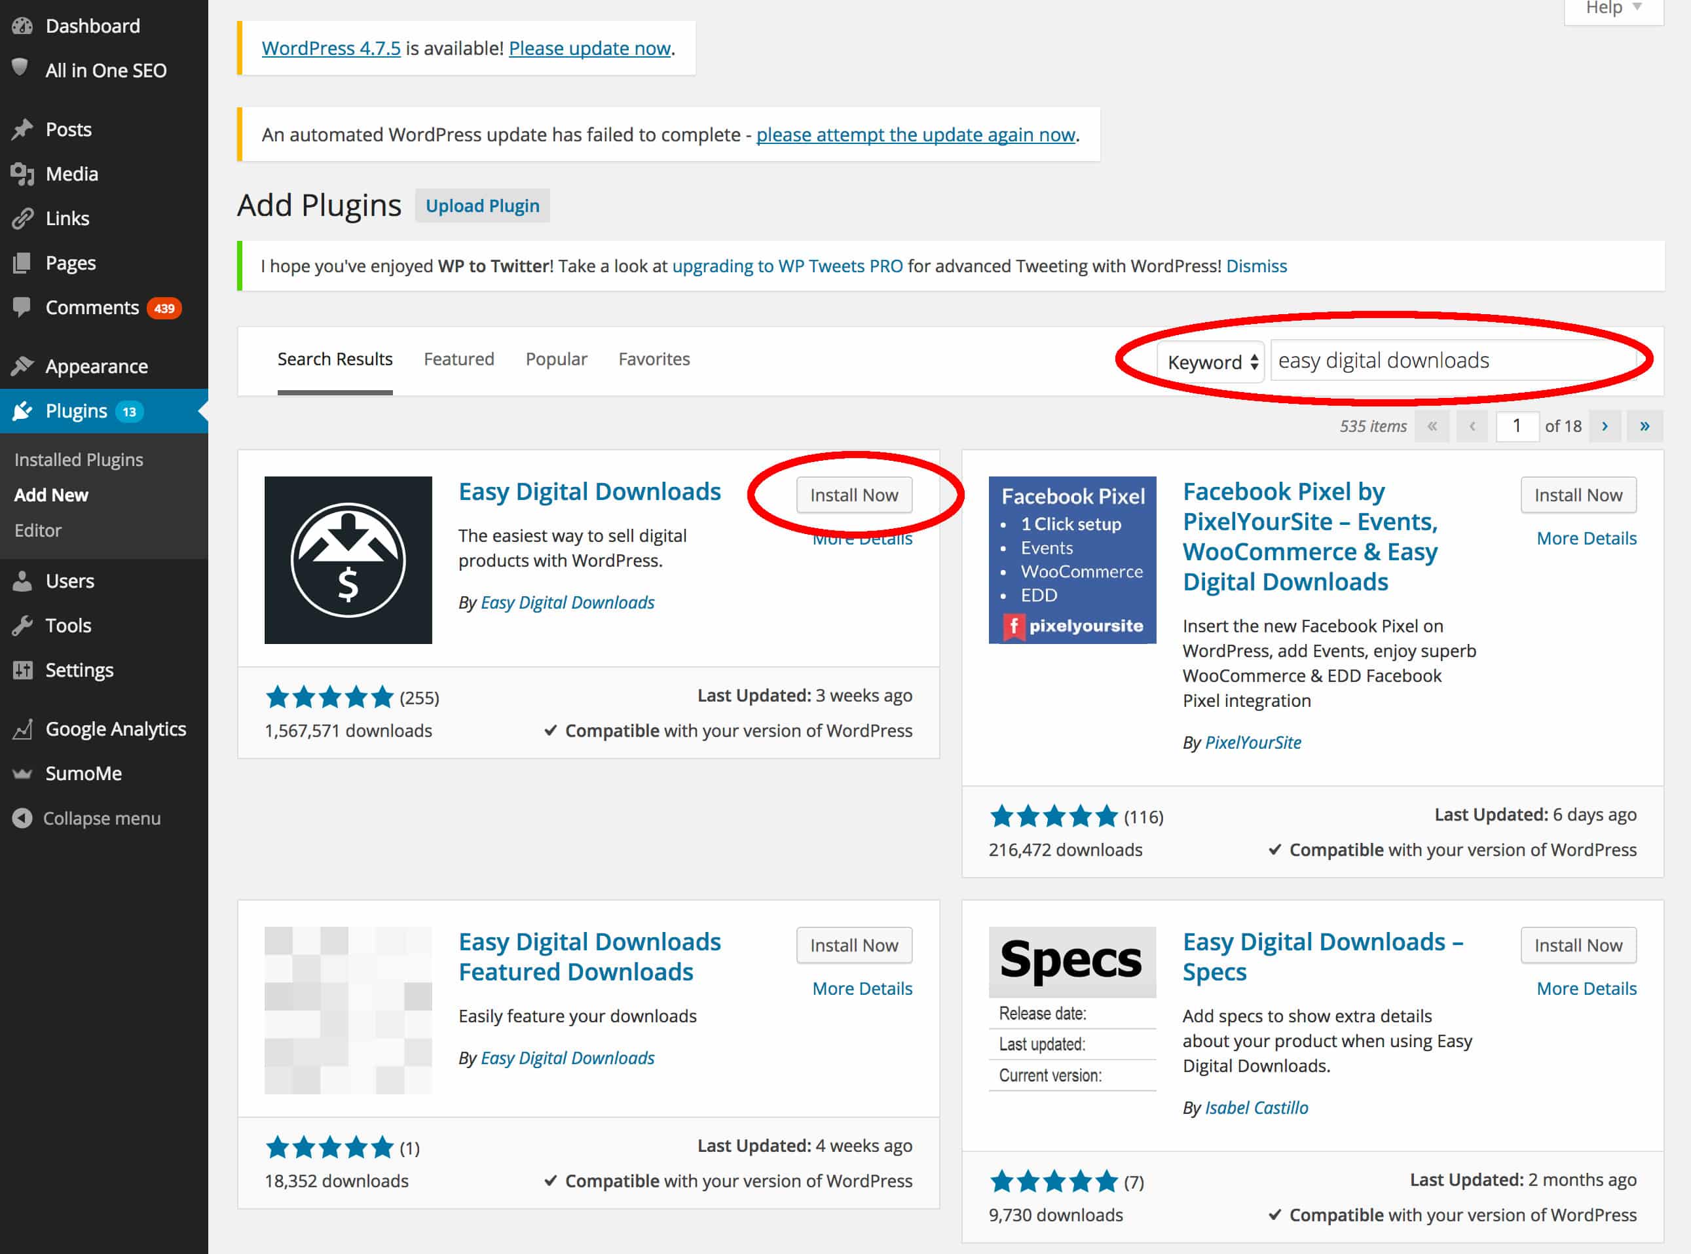Click the Tools wrench icon
The height and width of the screenshot is (1254, 1691).
(22, 626)
